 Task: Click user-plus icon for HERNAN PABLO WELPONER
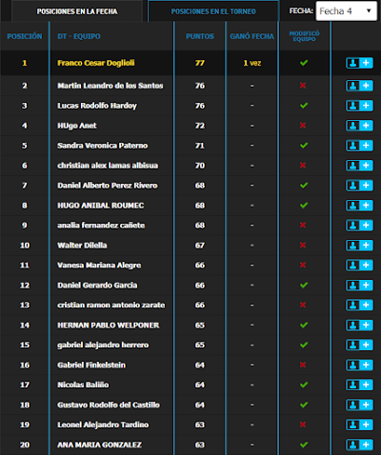point(359,326)
